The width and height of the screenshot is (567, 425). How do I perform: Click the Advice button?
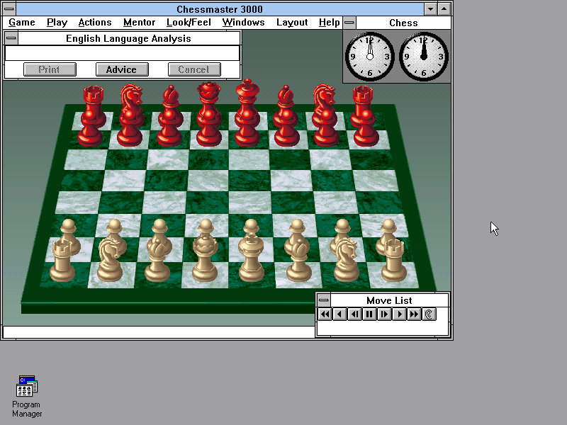[x=122, y=69]
